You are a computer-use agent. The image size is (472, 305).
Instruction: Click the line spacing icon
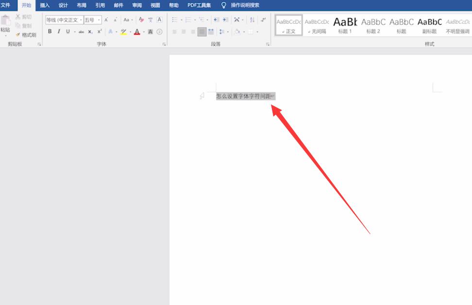[x=222, y=32]
